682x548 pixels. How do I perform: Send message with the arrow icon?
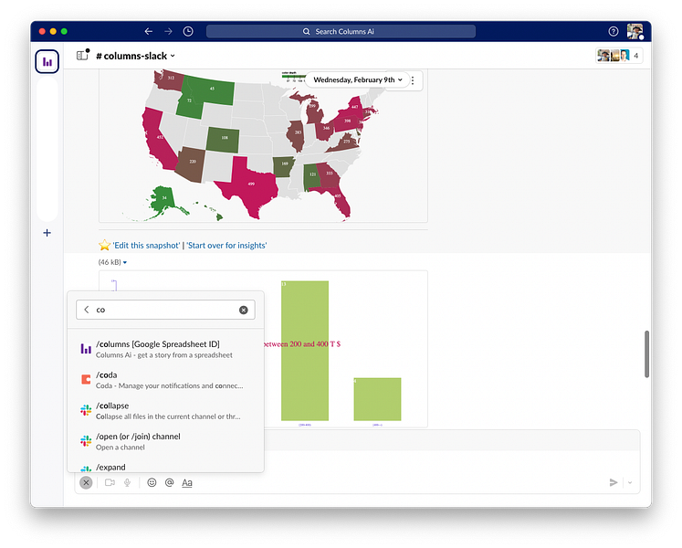614,482
